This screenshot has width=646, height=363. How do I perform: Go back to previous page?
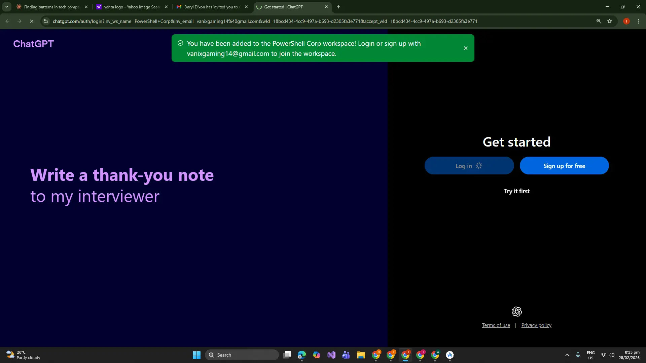[x=7, y=21]
